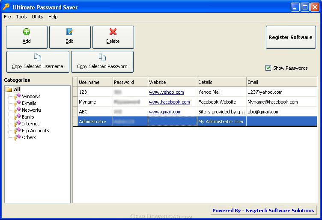Image resolution: width=322 pixels, height=220 pixels.
Task: Click the folder icon next to All
Action: [x=9, y=89]
